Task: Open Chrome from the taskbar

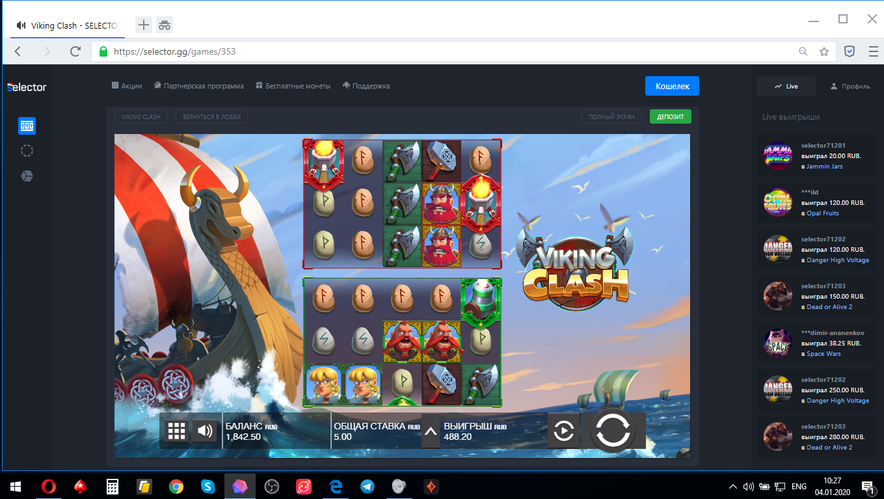Action: click(176, 486)
